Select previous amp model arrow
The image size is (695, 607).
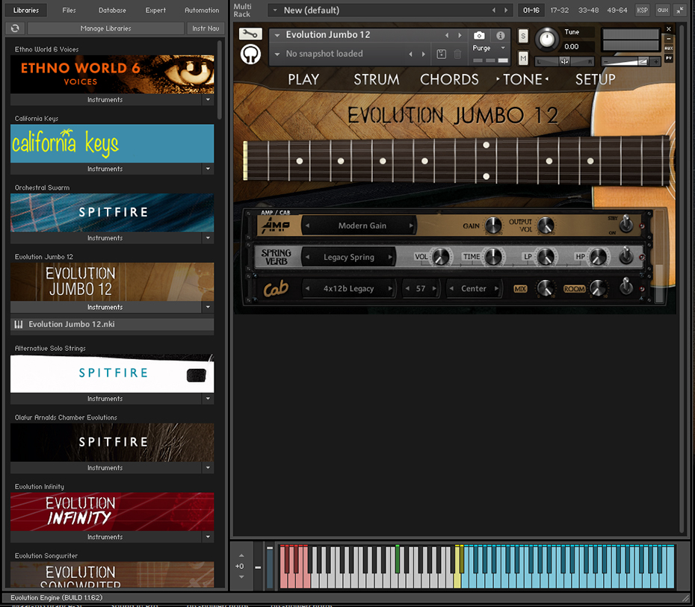pos(307,225)
